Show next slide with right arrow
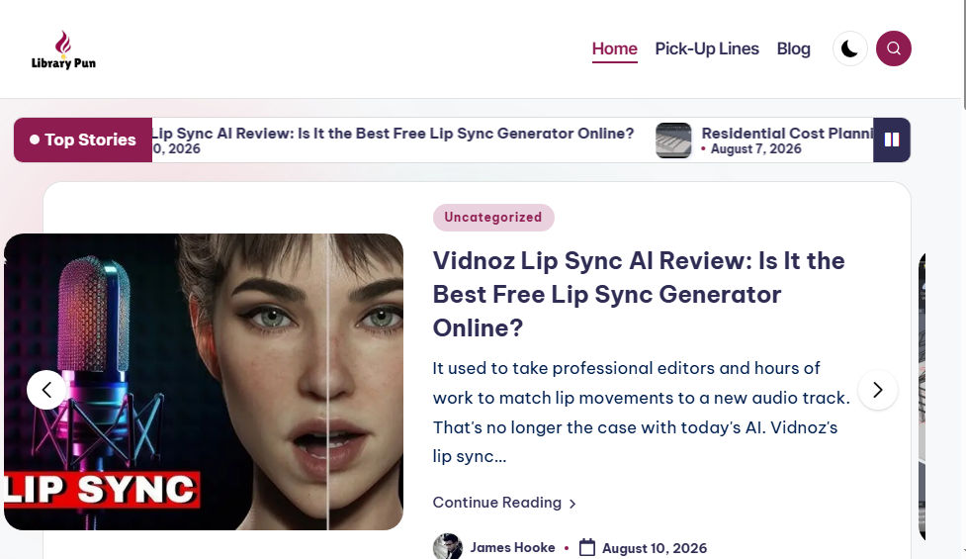This screenshot has height=559, width=966. click(877, 390)
